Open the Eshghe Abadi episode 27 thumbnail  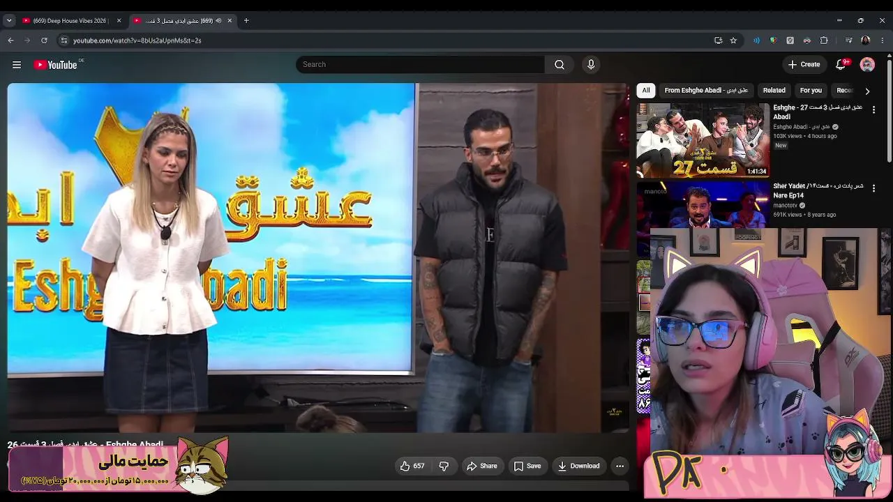pyautogui.click(x=703, y=140)
